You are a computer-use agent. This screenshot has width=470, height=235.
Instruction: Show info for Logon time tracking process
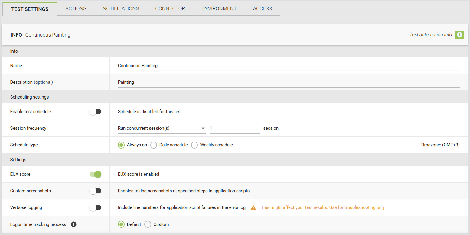(x=73, y=224)
